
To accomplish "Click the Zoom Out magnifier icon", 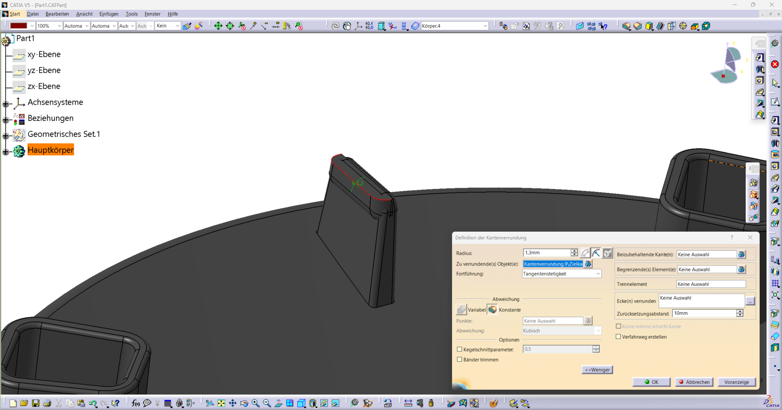I will point(267,403).
